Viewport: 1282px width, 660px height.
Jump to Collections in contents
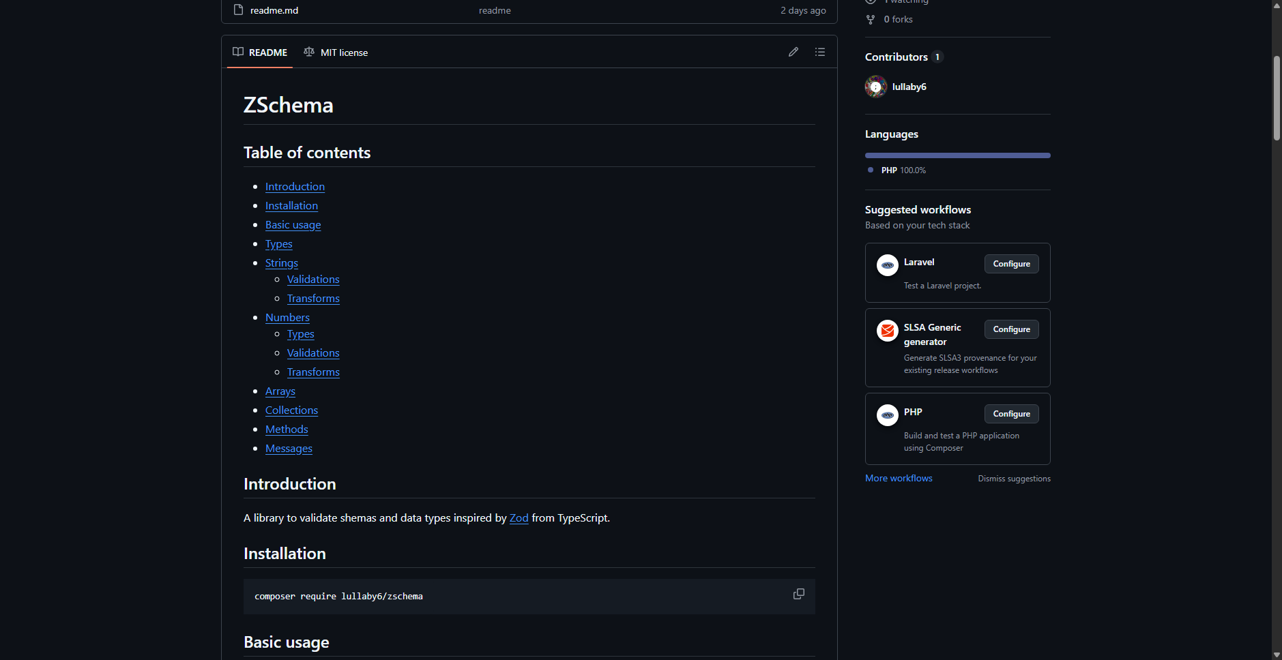click(291, 410)
